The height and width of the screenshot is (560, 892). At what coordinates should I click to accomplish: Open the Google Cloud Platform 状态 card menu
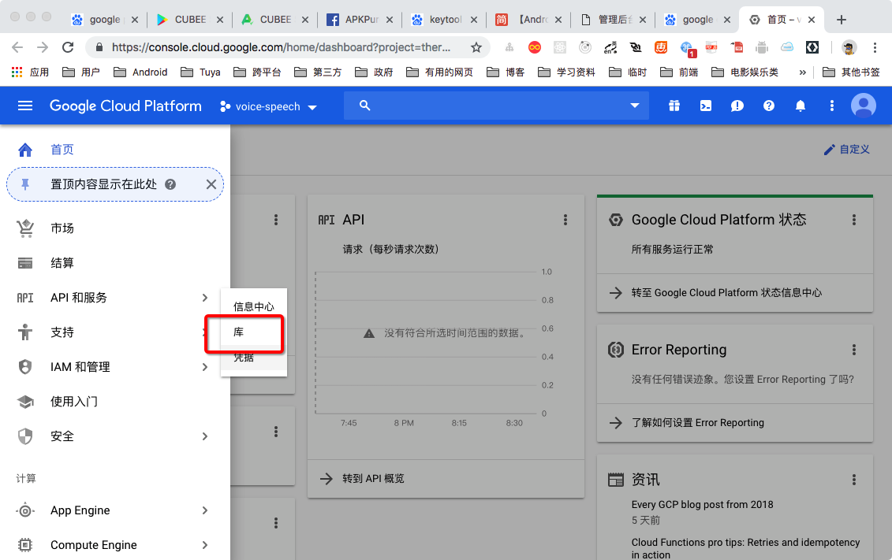tap(854, 220)
